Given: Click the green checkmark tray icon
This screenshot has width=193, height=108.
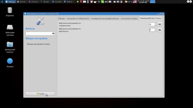Looking at the screenshot, I should click(x=103, y=1).
